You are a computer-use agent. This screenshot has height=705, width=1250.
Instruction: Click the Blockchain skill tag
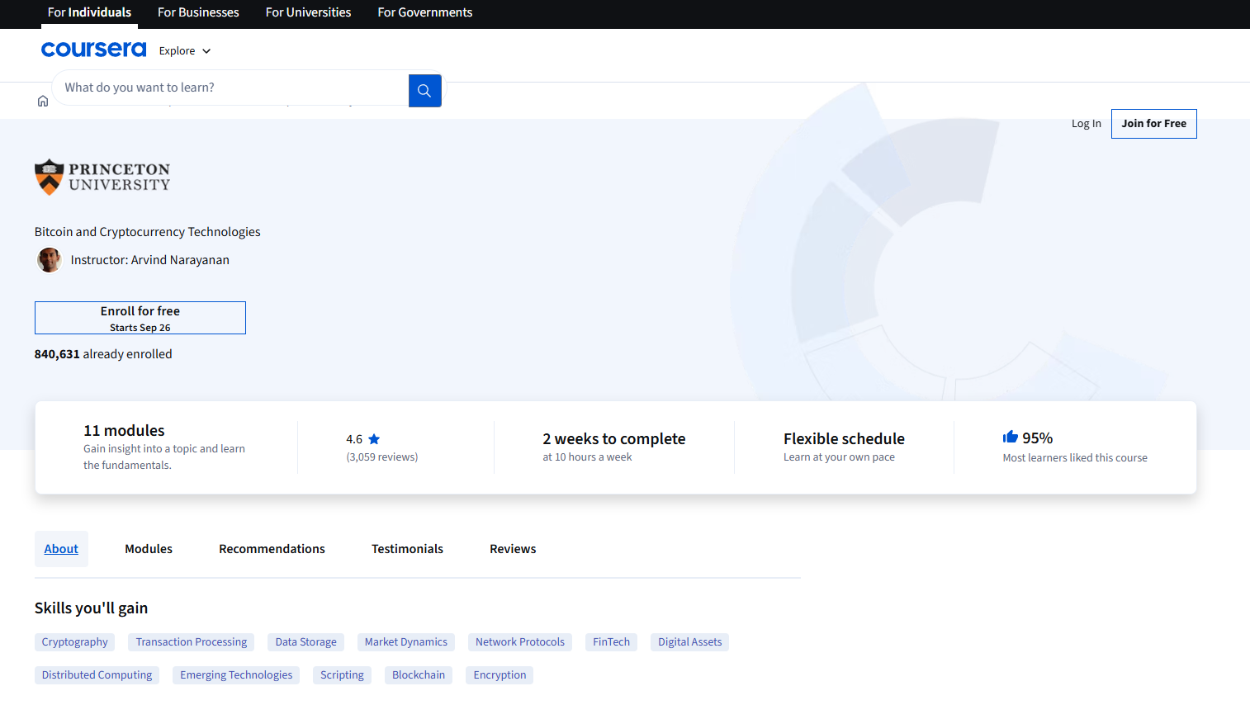419,675
